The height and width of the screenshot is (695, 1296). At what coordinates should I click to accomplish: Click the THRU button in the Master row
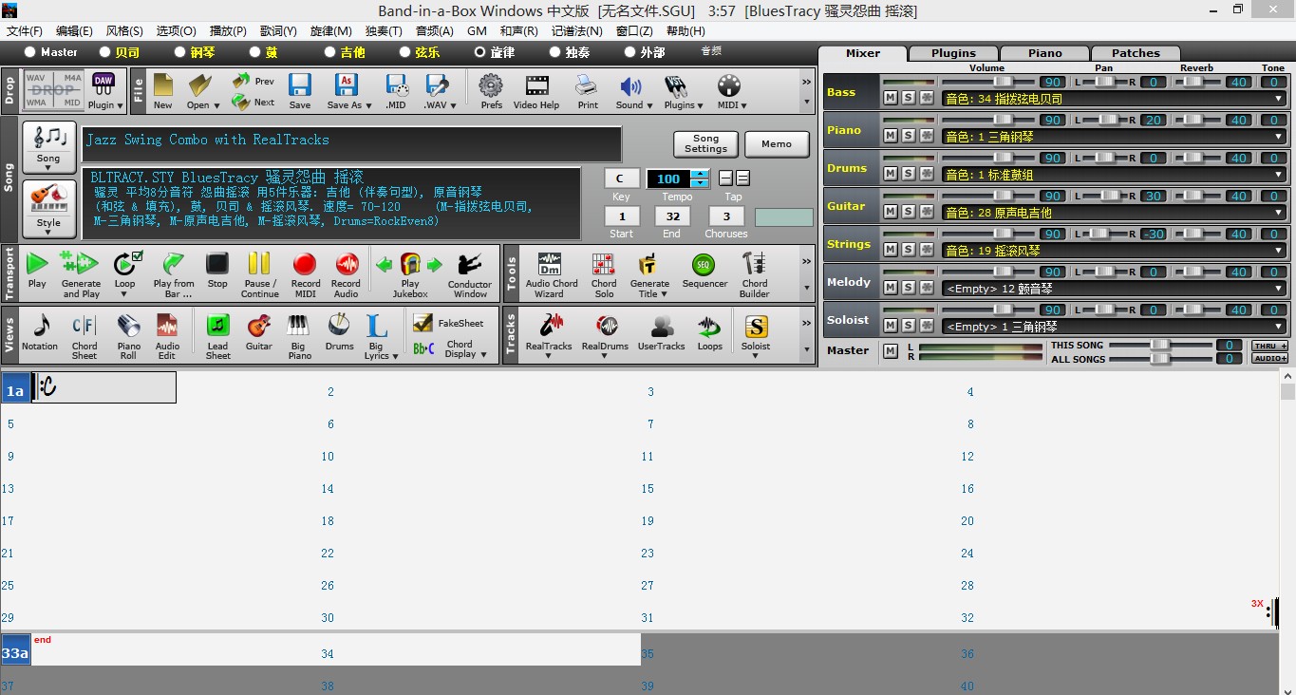(x=1269, y=346)
